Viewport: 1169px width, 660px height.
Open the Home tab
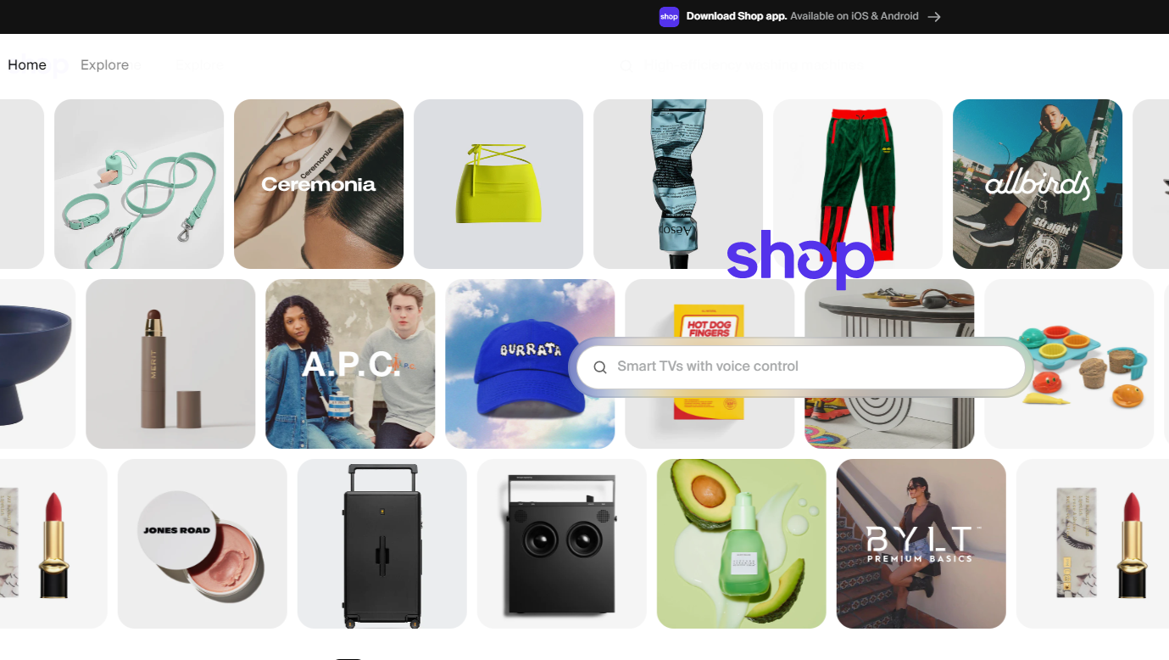pos(27,65)
